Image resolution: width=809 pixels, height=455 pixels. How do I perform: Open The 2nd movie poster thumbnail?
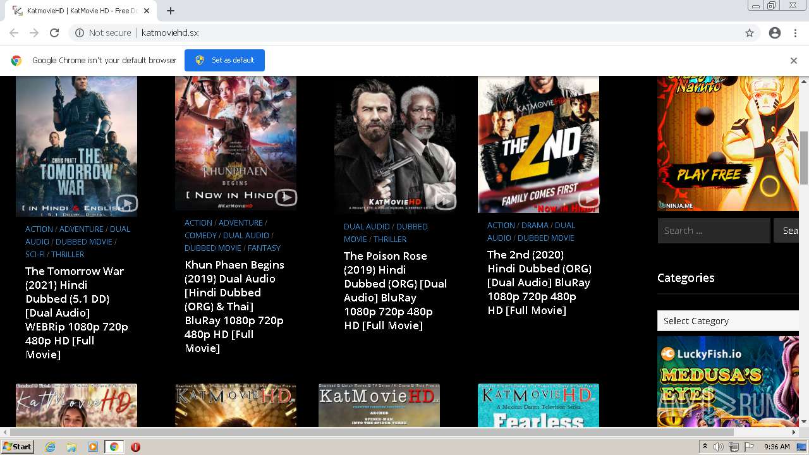538,144
